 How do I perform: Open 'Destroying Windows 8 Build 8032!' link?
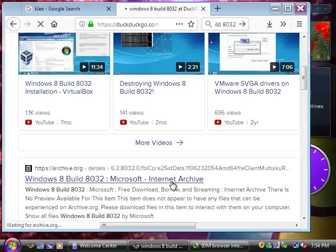152,87
